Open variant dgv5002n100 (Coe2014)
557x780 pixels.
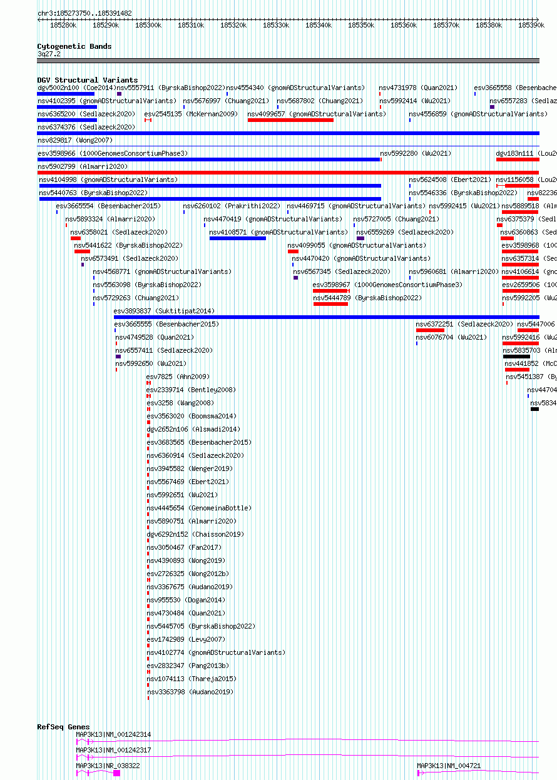coord(76,88)
